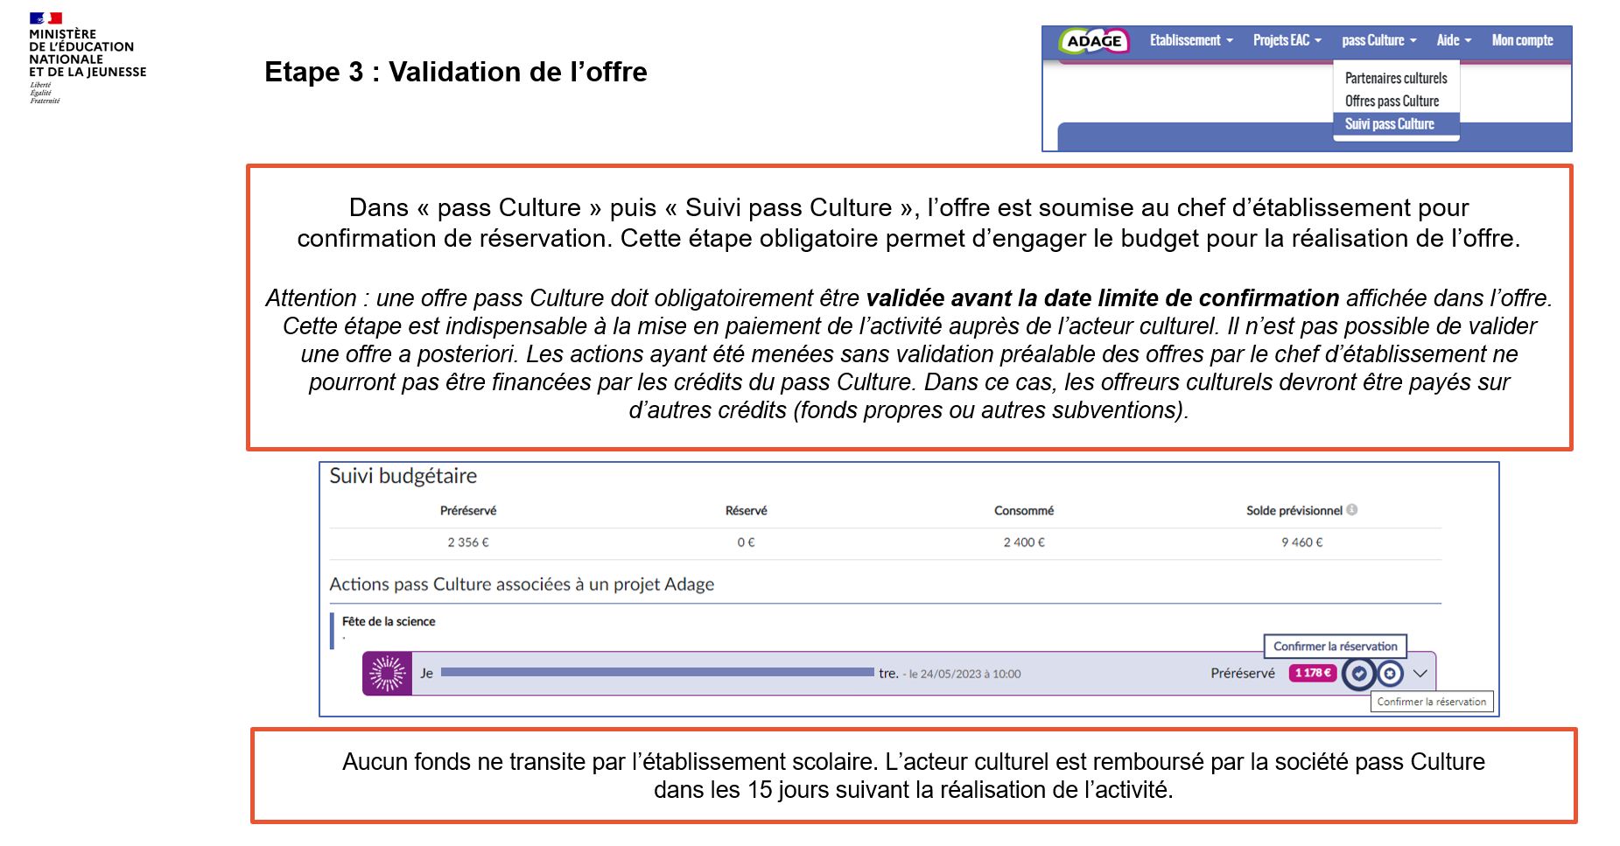Select Partenaires culturels menu entry

(1396, 79)
